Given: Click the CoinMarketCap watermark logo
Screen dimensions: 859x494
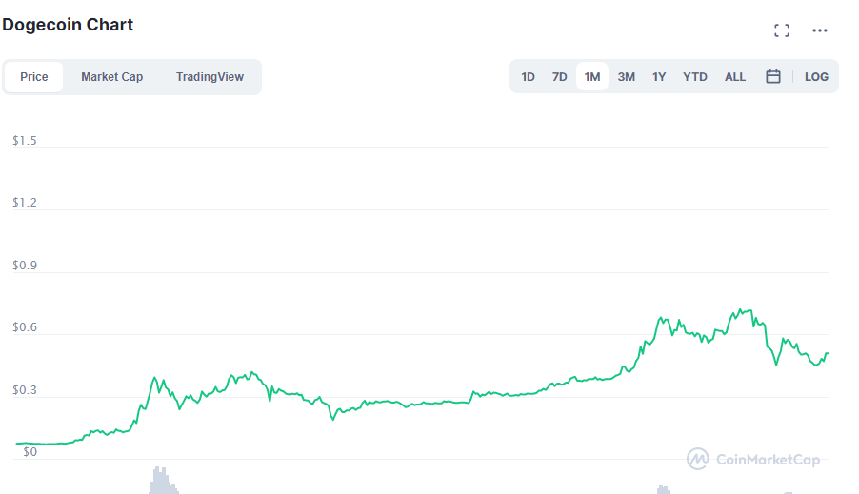Looking at the screenshot, I should tap(753, 460).
